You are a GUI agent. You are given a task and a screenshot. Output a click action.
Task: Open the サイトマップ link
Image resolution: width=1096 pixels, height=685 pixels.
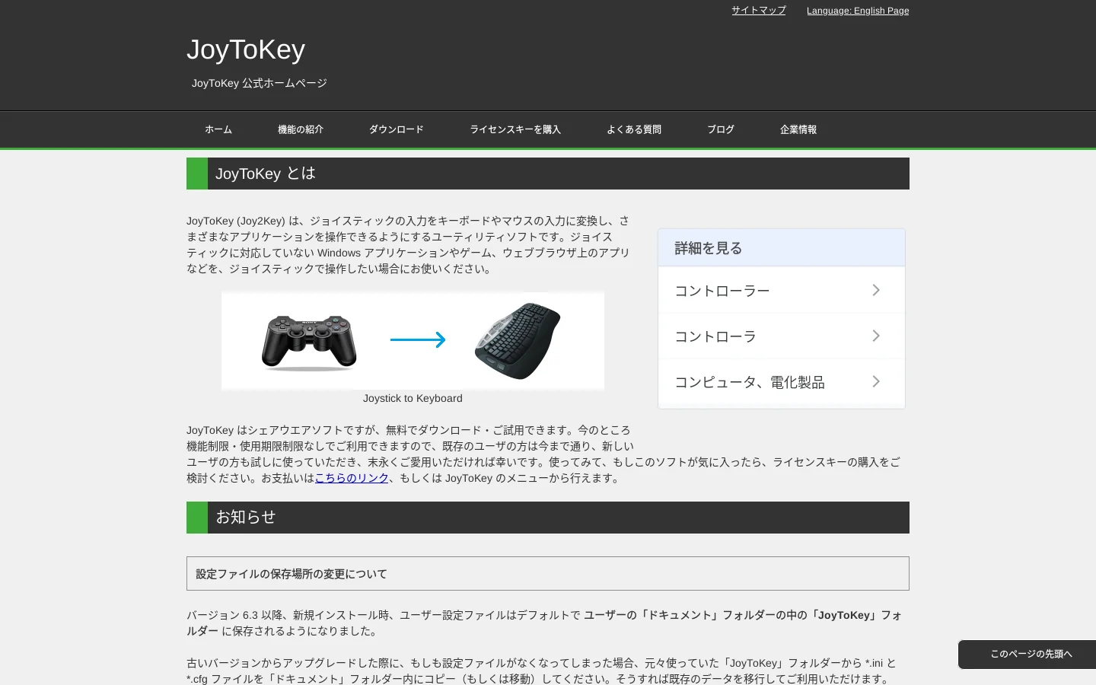[x=758, y=11]
